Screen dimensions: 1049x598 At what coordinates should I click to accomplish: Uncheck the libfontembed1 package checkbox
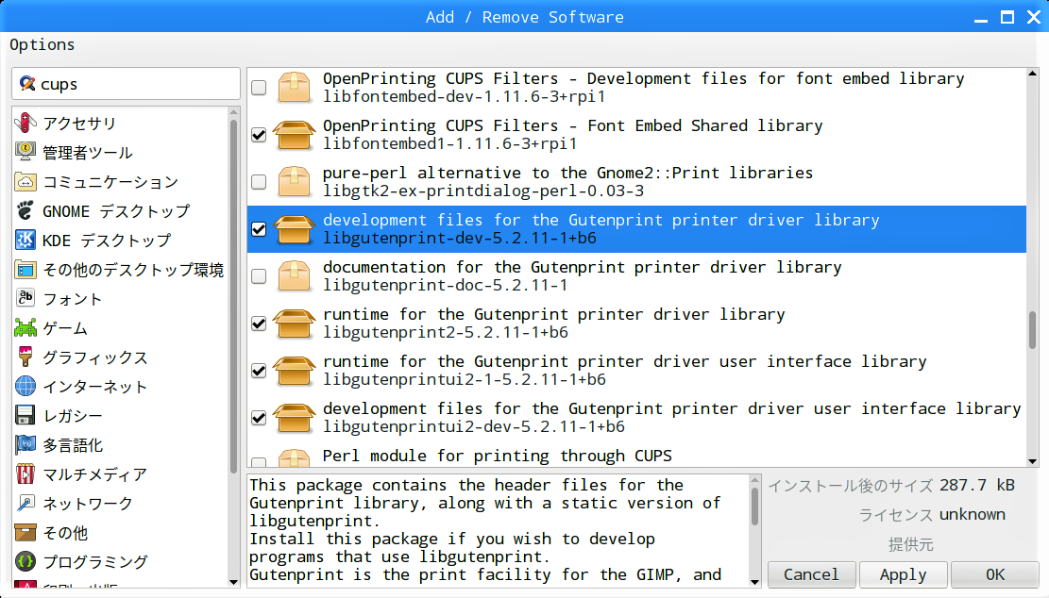tap(259, 135)
